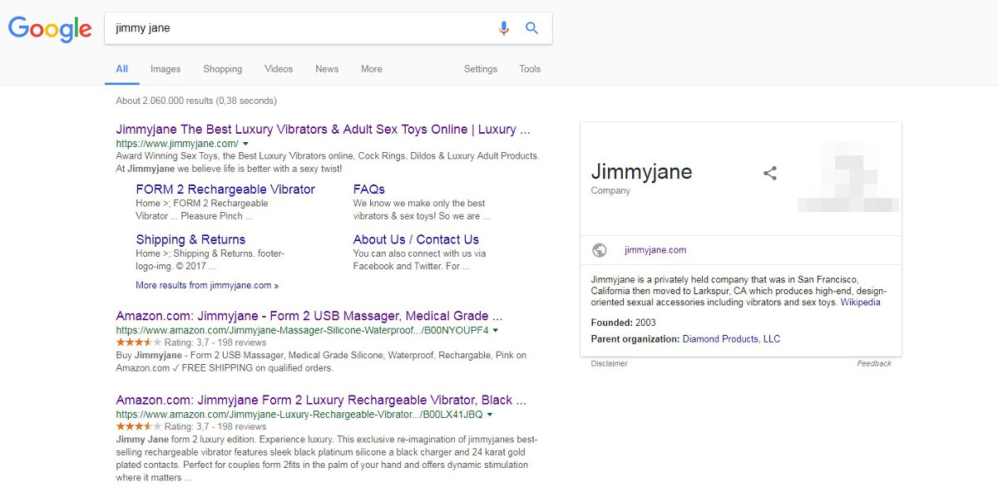Click inside the search input field
This screenshot has width=998, height=492.
(x=291, y=27)
